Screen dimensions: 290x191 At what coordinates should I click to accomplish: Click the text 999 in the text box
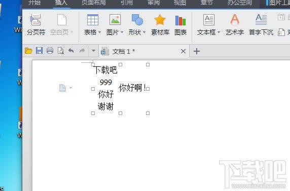106,82
